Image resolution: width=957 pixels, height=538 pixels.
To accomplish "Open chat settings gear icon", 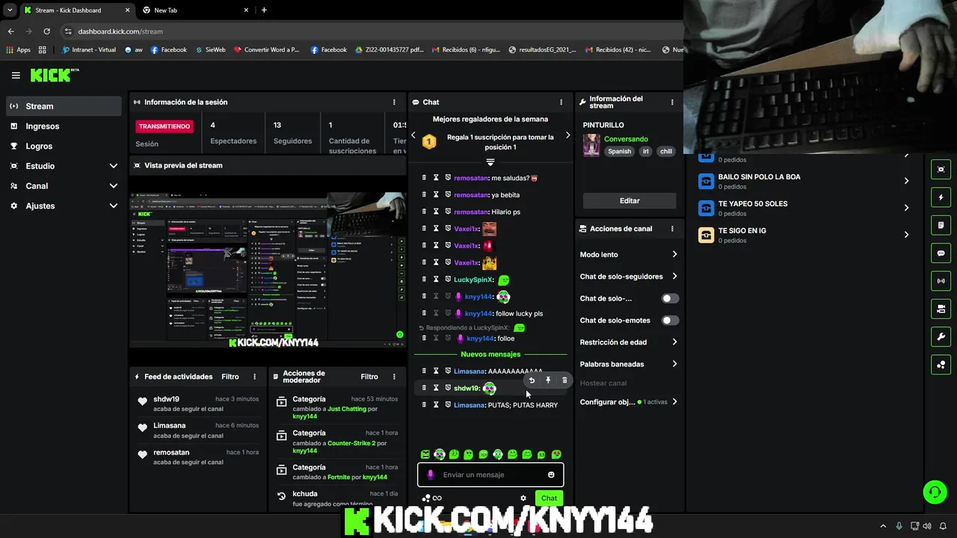I will (523, 498).
